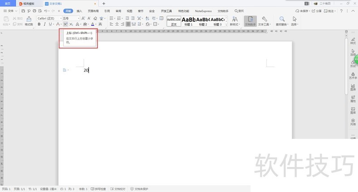Click 文档校对 document proofreading in status bar
Image resolution: width=358 pixels, height=192 pixels.
118,189
